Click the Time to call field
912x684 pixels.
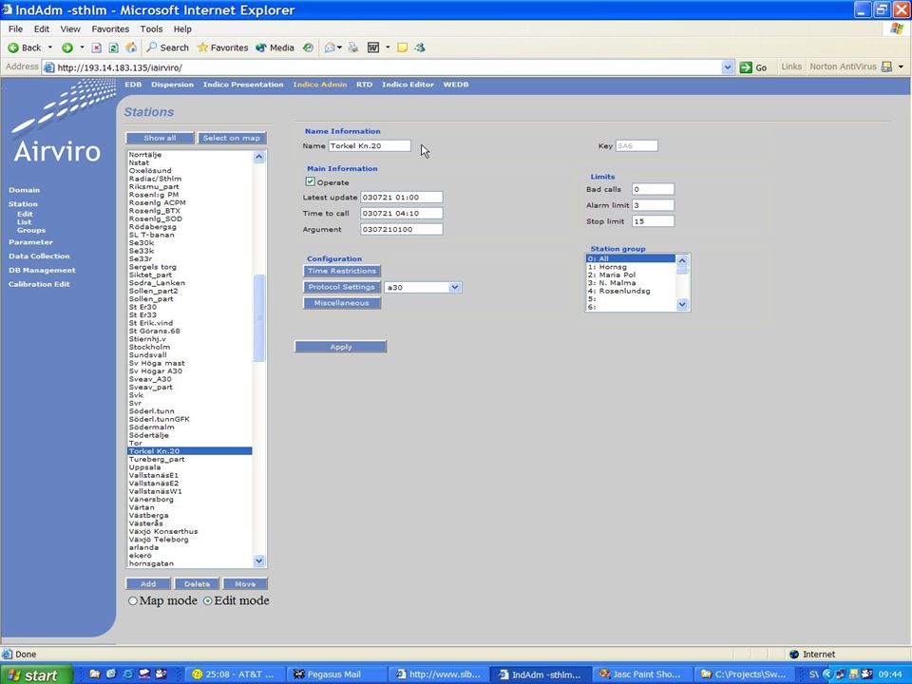click(x=401, y=214)
